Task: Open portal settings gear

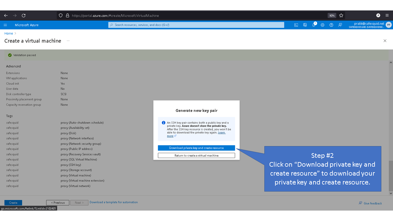Action: [x=322, y=25]
